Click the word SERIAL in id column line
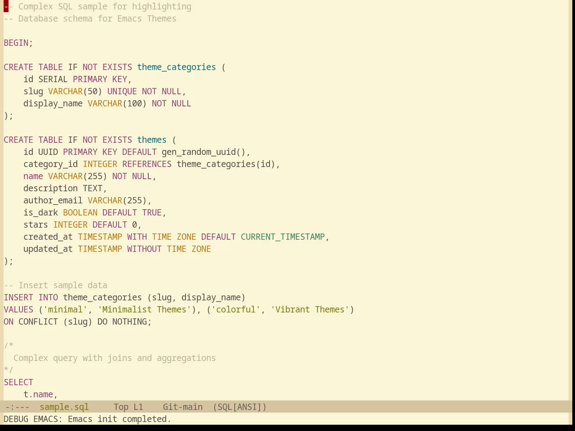The width and height of the screenshot is (575, 431). (53, 79)
